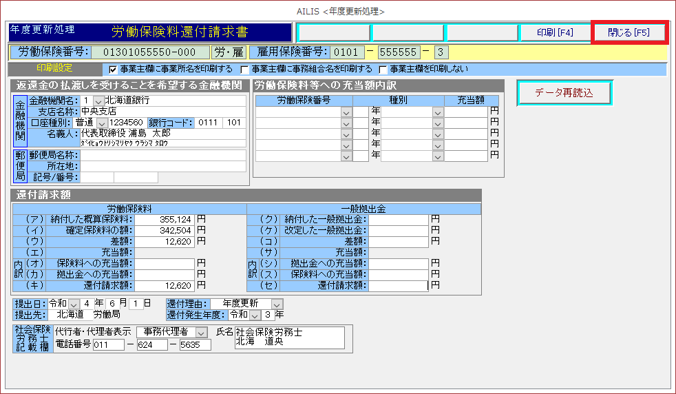676x394 pixels.
Task: Open the 代行者・代理者表示 事務代理者 dropdown
Action: (202, 333)
